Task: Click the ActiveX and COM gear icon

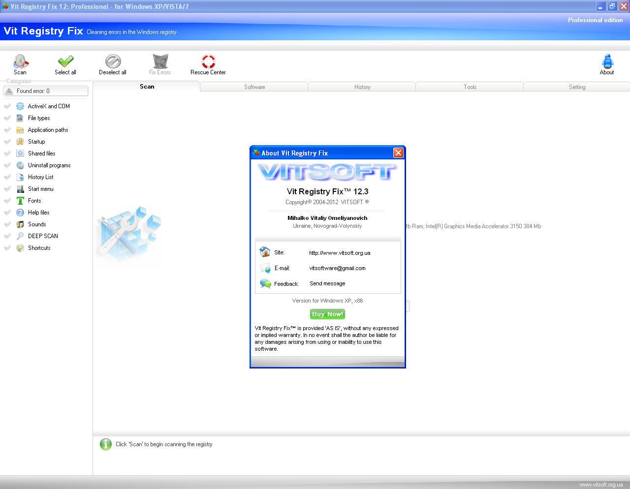Action: 20,106
